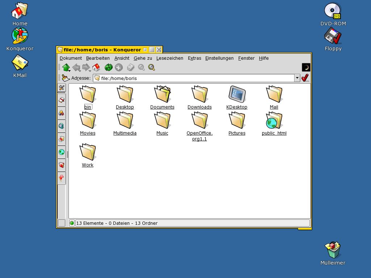The height and width of the screenshot is (278, 371).
Task: Open the Lesezeichen menu
Action: point(170,58)
